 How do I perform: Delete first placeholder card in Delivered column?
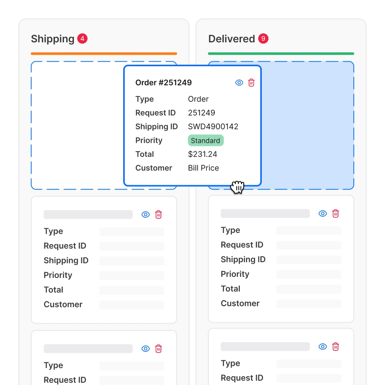(335, 214)
